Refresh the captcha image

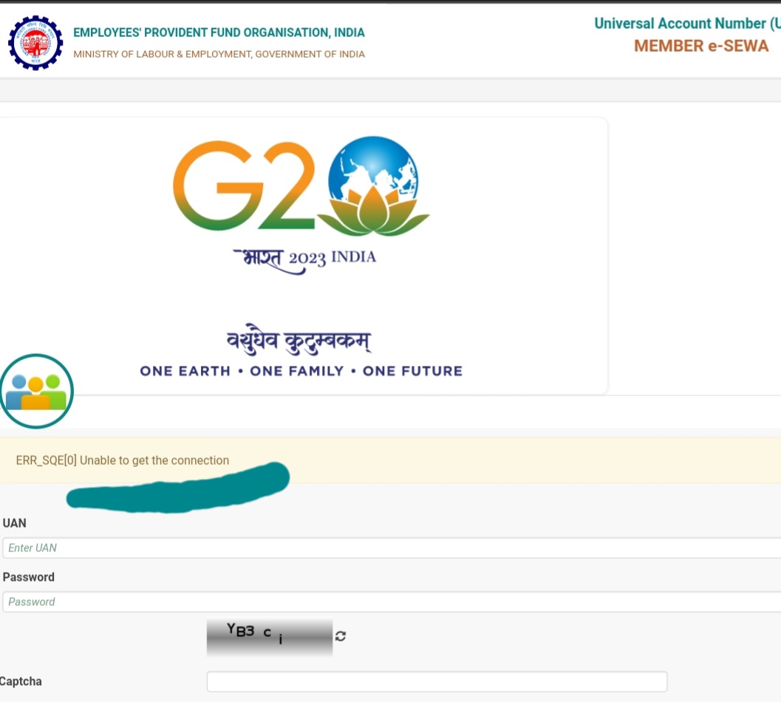pyautogui.click(x=341, y=635)
